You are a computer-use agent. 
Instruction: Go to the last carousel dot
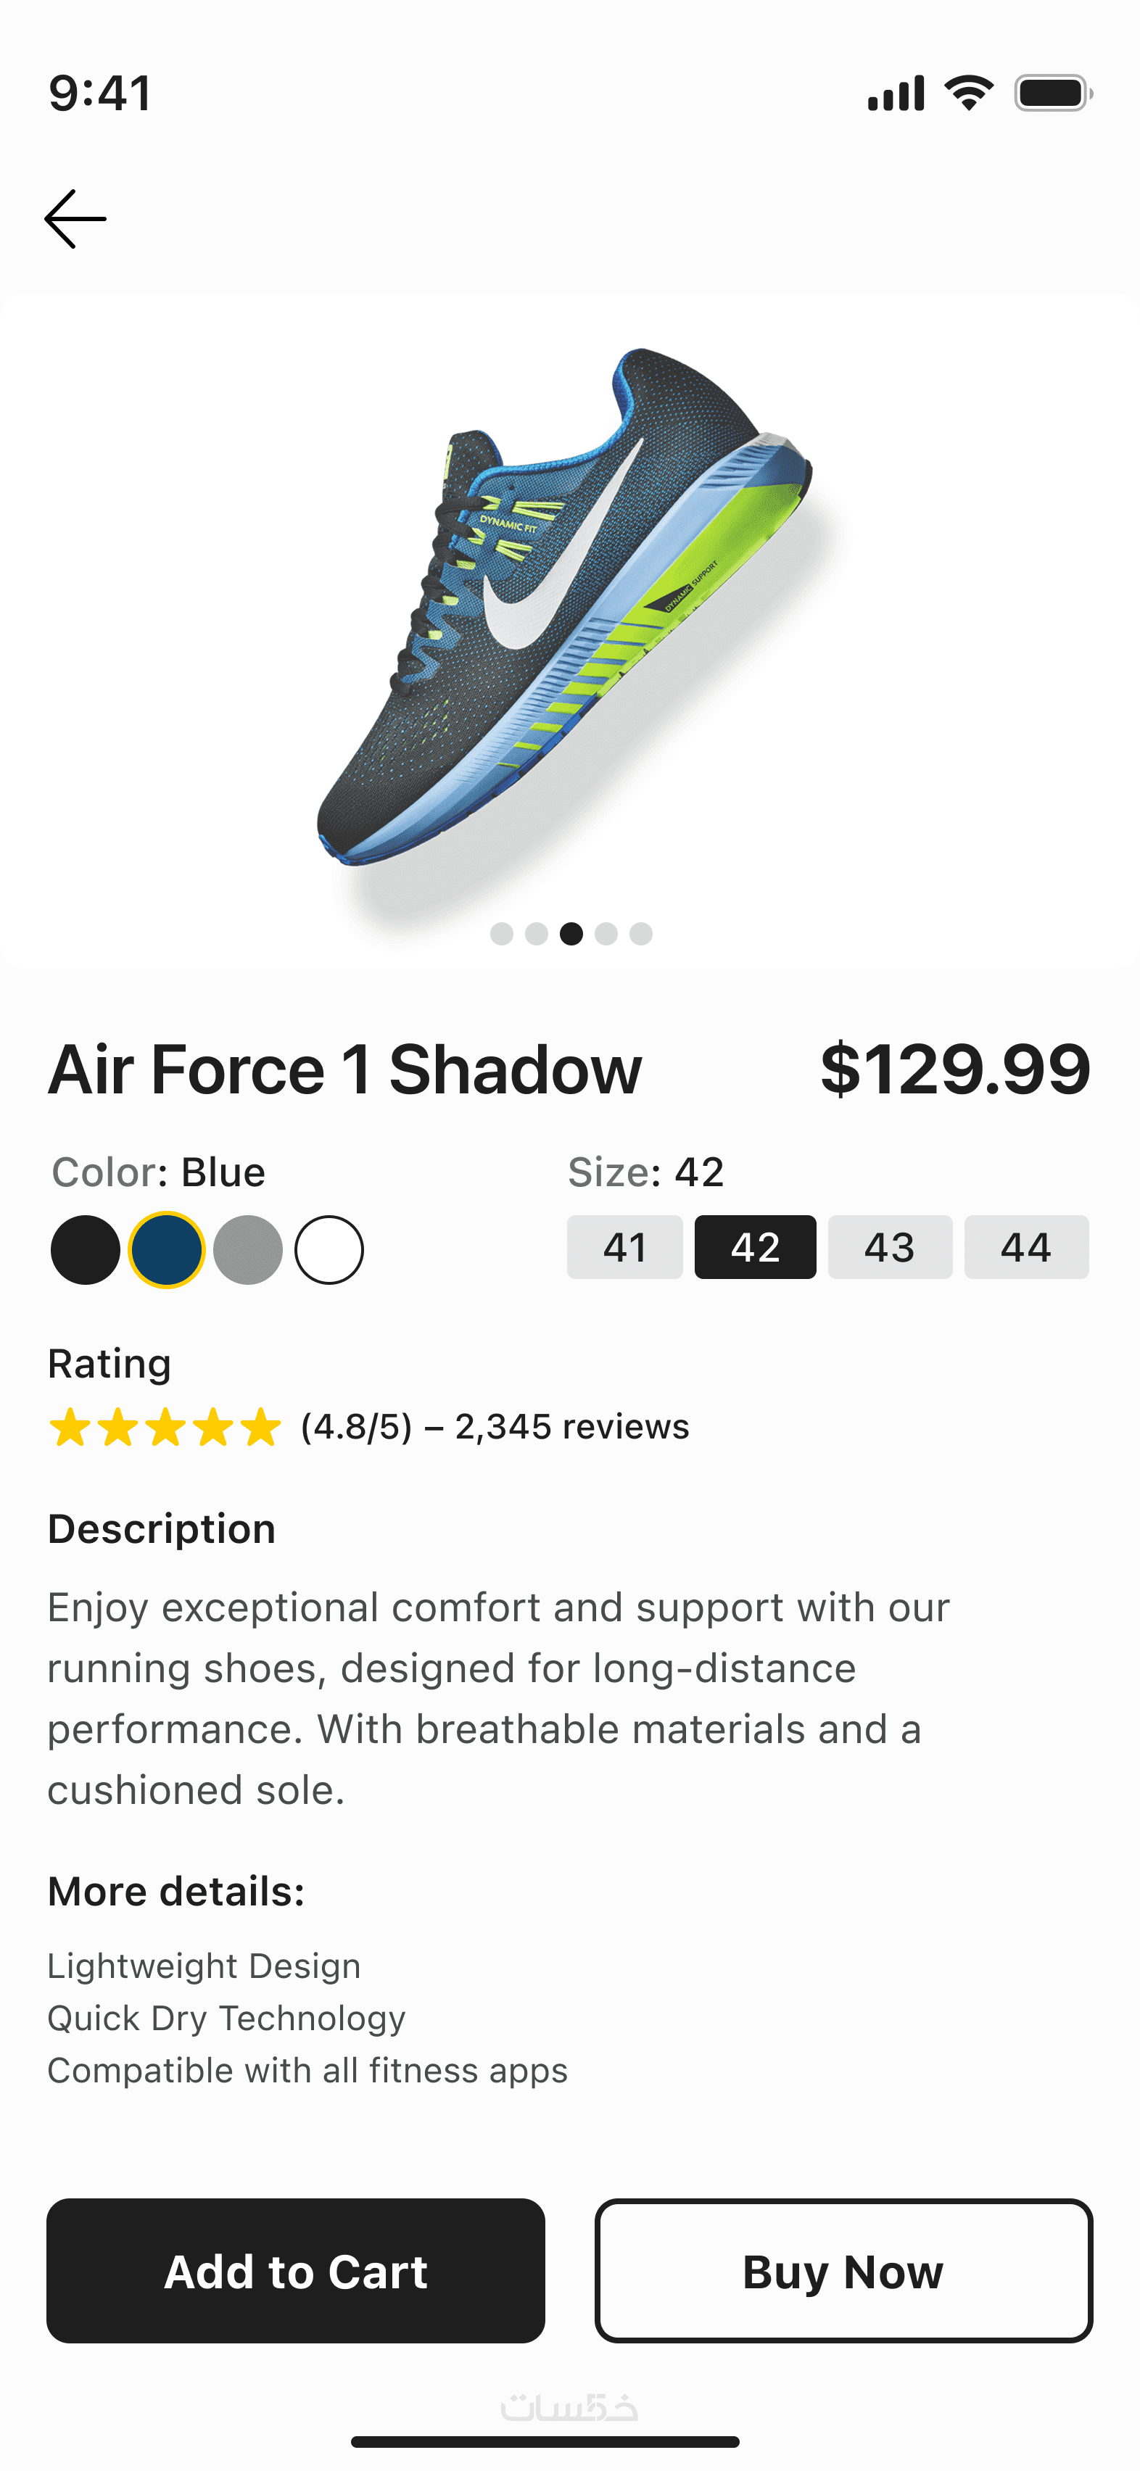[641, 933]
